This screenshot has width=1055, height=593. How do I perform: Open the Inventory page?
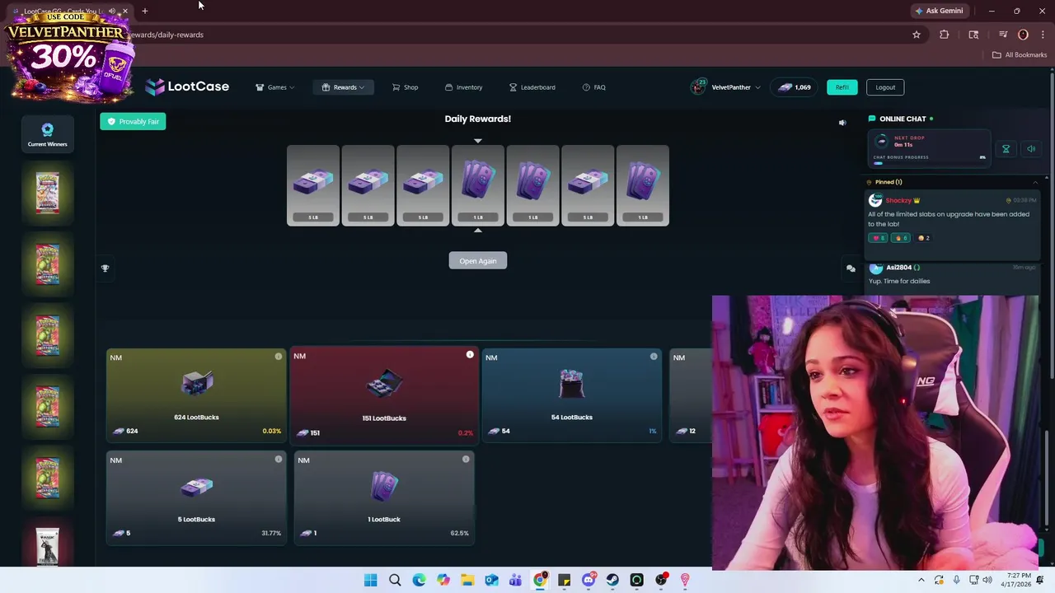point(463,87)
